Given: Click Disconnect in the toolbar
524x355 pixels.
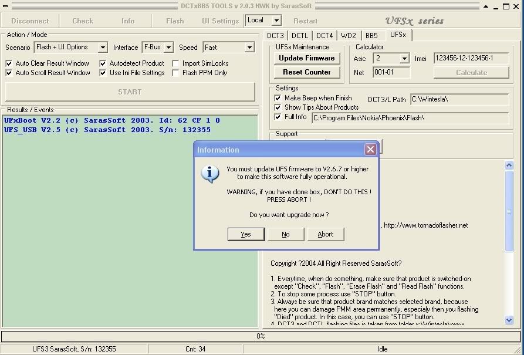Looking at the screenshot, I should (30, 21).
